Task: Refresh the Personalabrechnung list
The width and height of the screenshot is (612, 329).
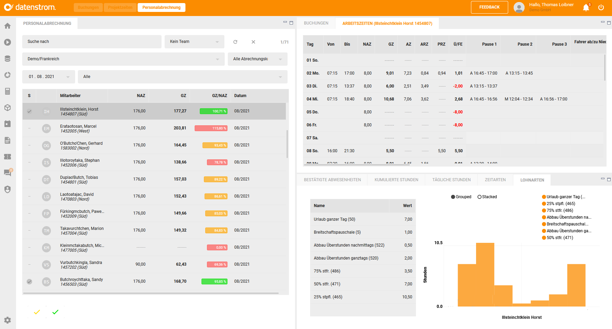Action: point(235,42)
